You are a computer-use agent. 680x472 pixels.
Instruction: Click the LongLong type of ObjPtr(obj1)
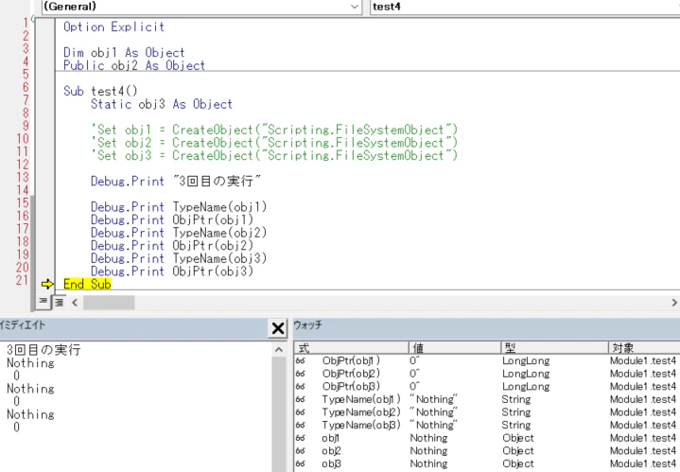526,361
